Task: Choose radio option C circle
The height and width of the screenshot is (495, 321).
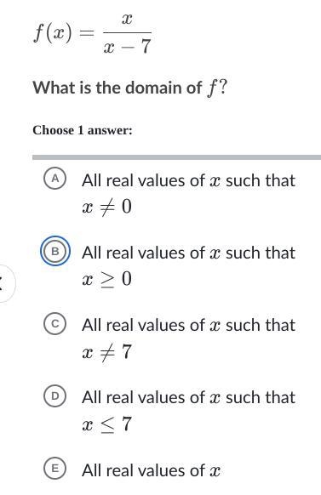Action: point(54,323)
